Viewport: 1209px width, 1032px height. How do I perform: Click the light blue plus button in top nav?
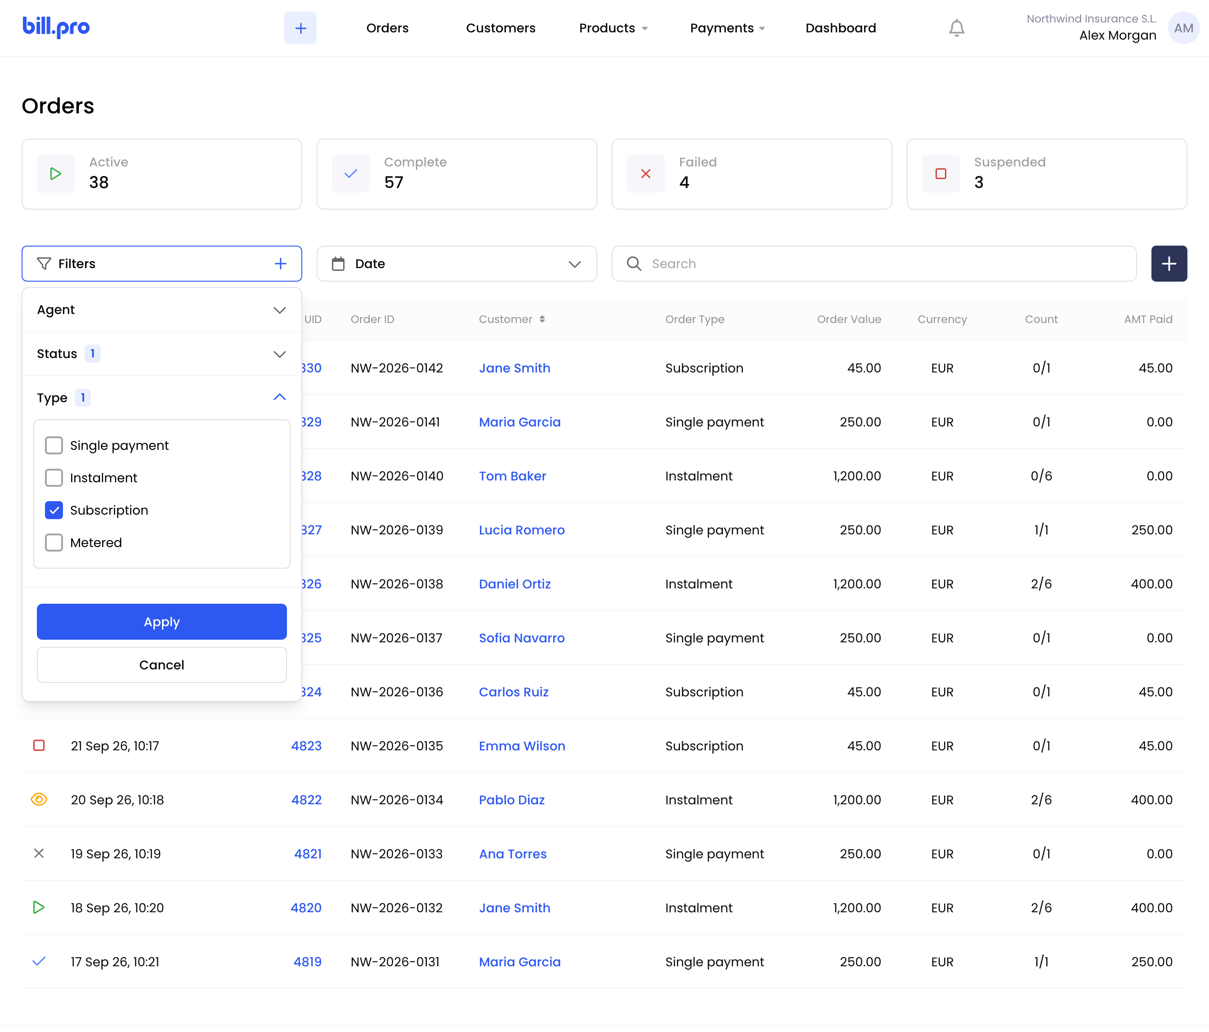(300, 28)
